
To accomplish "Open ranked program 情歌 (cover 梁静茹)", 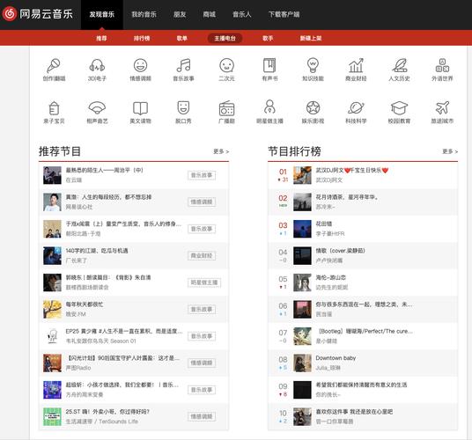I will 340,251.
